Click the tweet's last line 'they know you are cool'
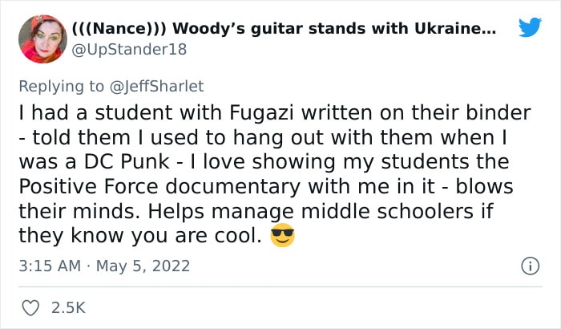 [x=140, y=236]
